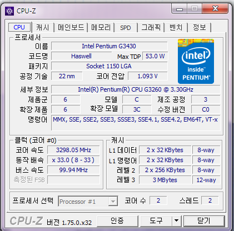Screen dimensions: 234x231
Task: Click the bus speed value 99.94 MHz
Action: tap(73, 170)
